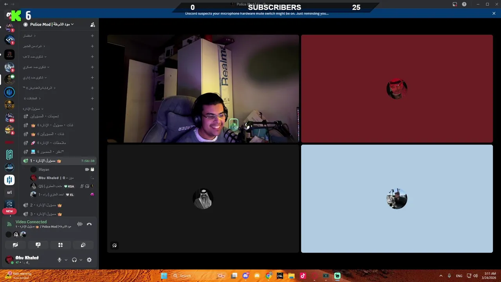Collapse the شكوى ضد لاعب category

pyautogui.click(x=35, y=56)
